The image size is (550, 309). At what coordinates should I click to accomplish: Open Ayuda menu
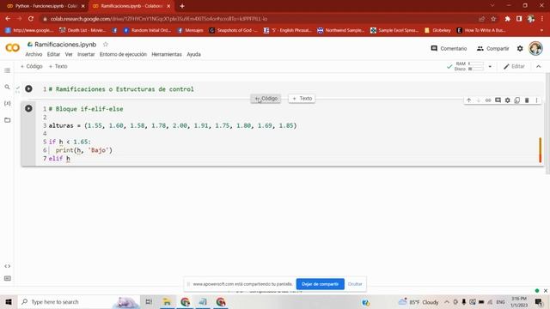coord(193,54)
